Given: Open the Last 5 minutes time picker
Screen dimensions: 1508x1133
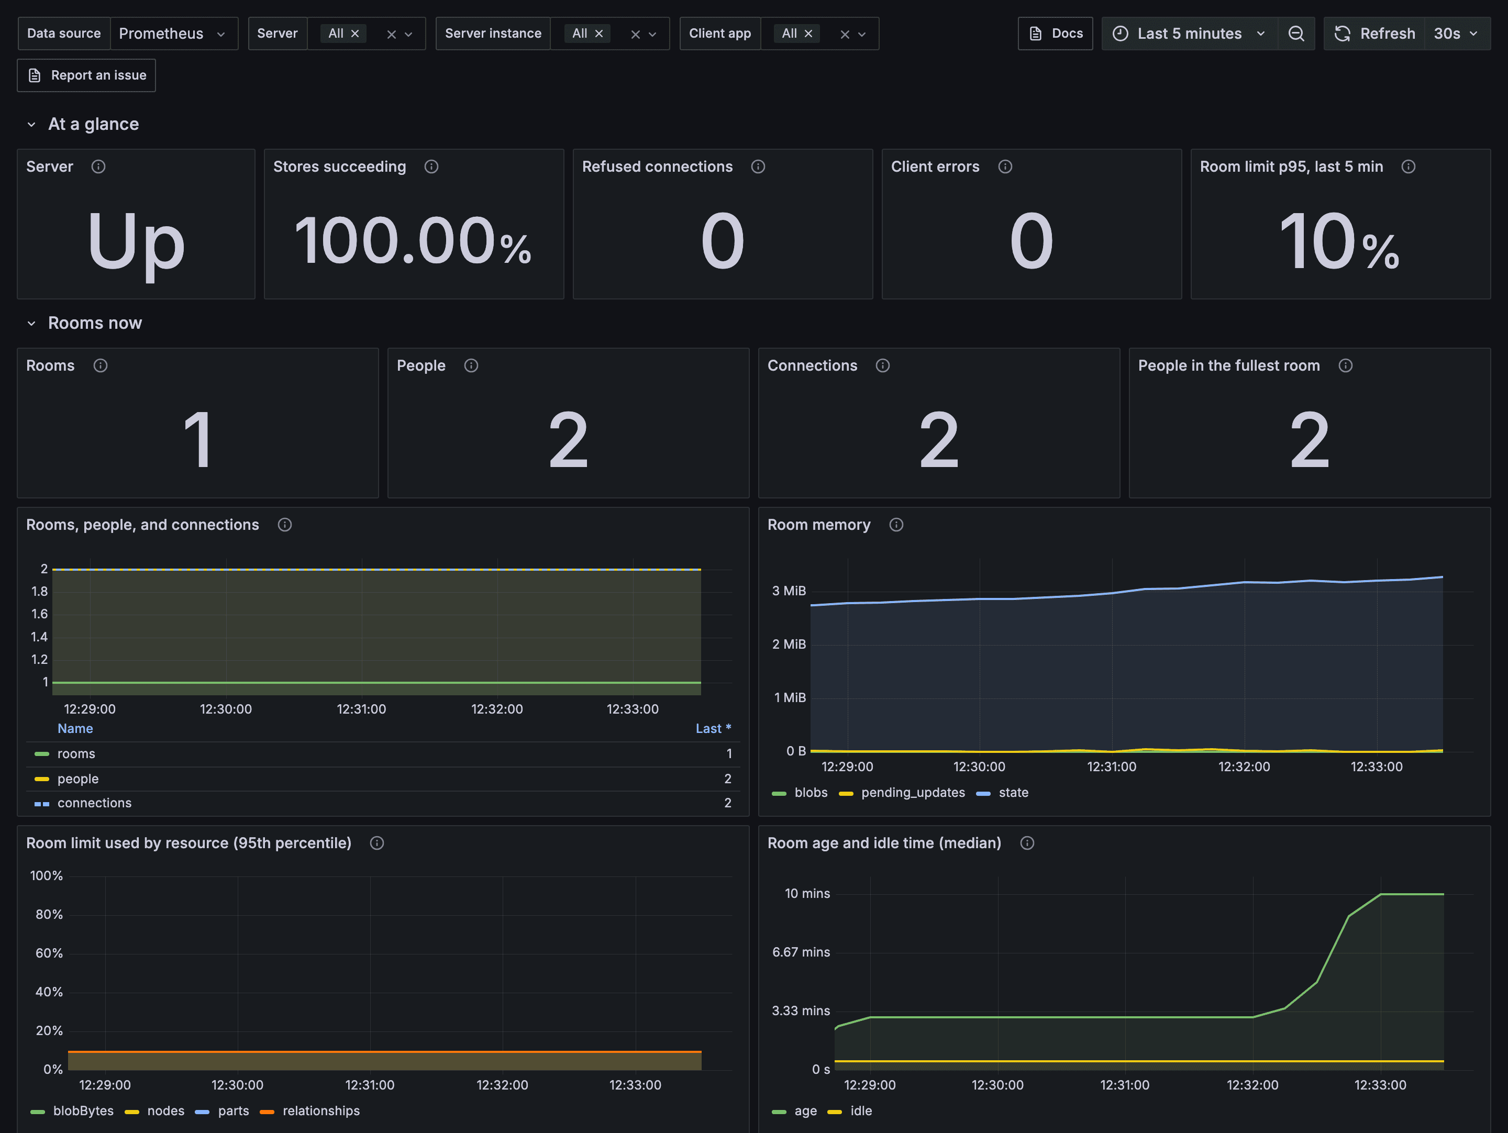Looking at the screenshot, I should [x=1189, y=34].
